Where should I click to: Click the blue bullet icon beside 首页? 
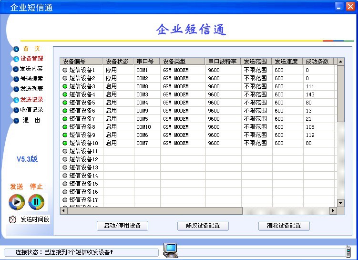coord(16,49)
